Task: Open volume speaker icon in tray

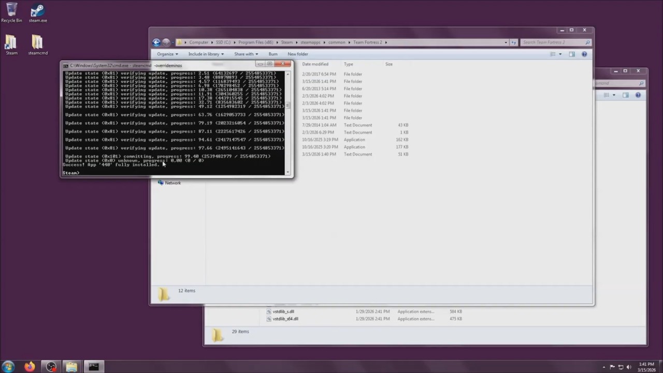Action: [630, 367]
